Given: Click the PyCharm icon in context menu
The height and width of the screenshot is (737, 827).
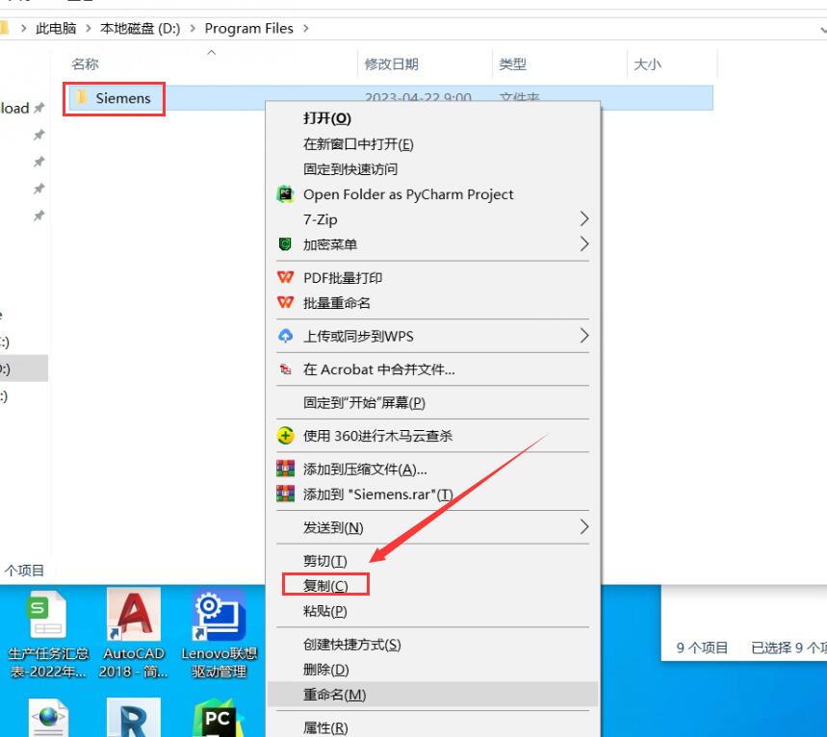Looking at the screenshot, I should (x=285, y=194).
